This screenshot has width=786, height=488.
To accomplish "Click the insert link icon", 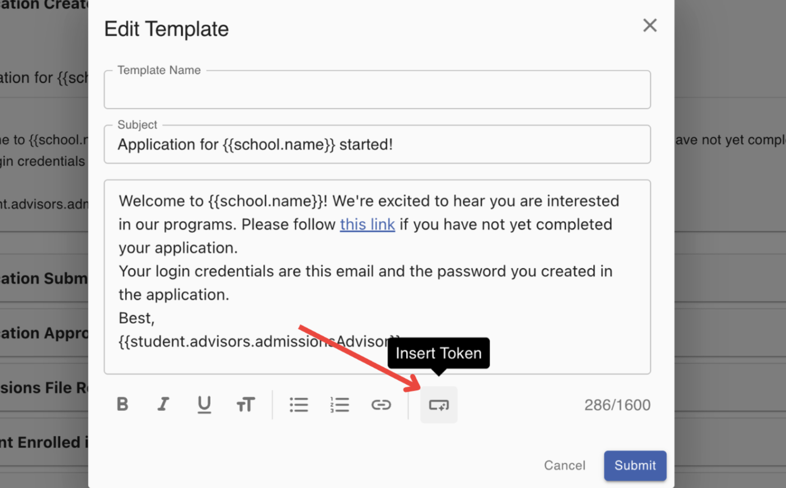I will pyautogui.click(x=381, y=405).
